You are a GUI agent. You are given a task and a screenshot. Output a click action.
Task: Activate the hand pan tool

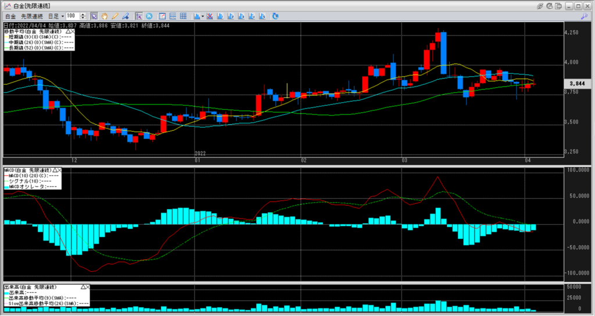coord(104,16)
